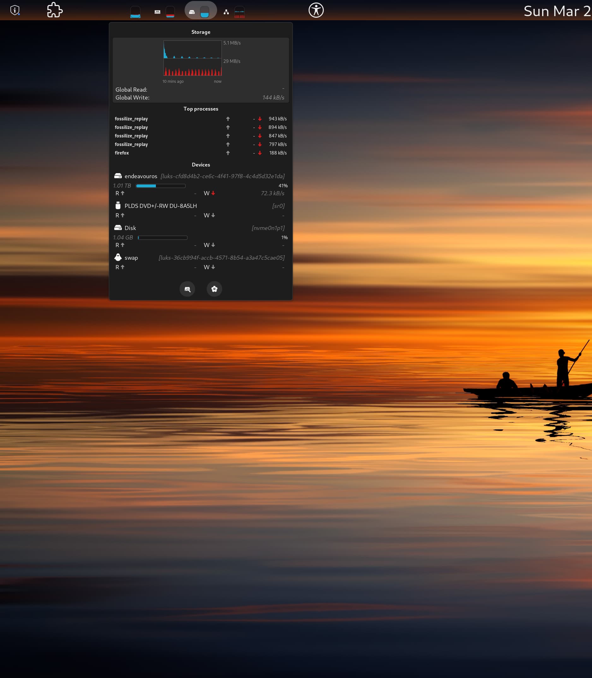Click the leftmost blue usage bar in top bar
This screenshot has height=678, width=592.
[135, 12]
